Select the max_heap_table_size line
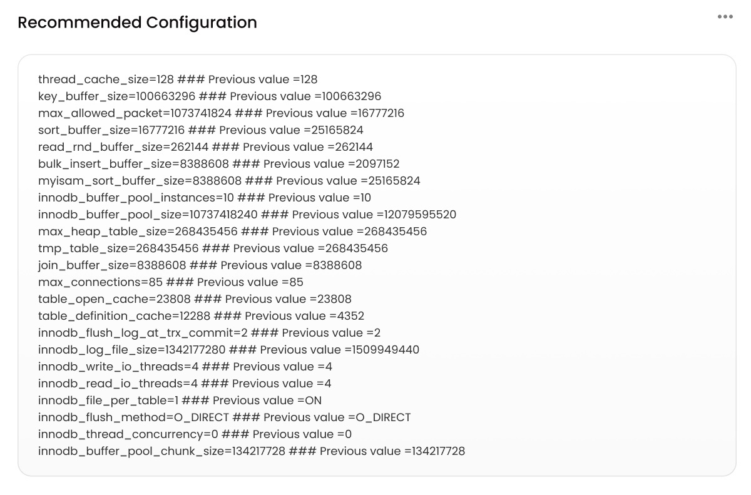 232,232
